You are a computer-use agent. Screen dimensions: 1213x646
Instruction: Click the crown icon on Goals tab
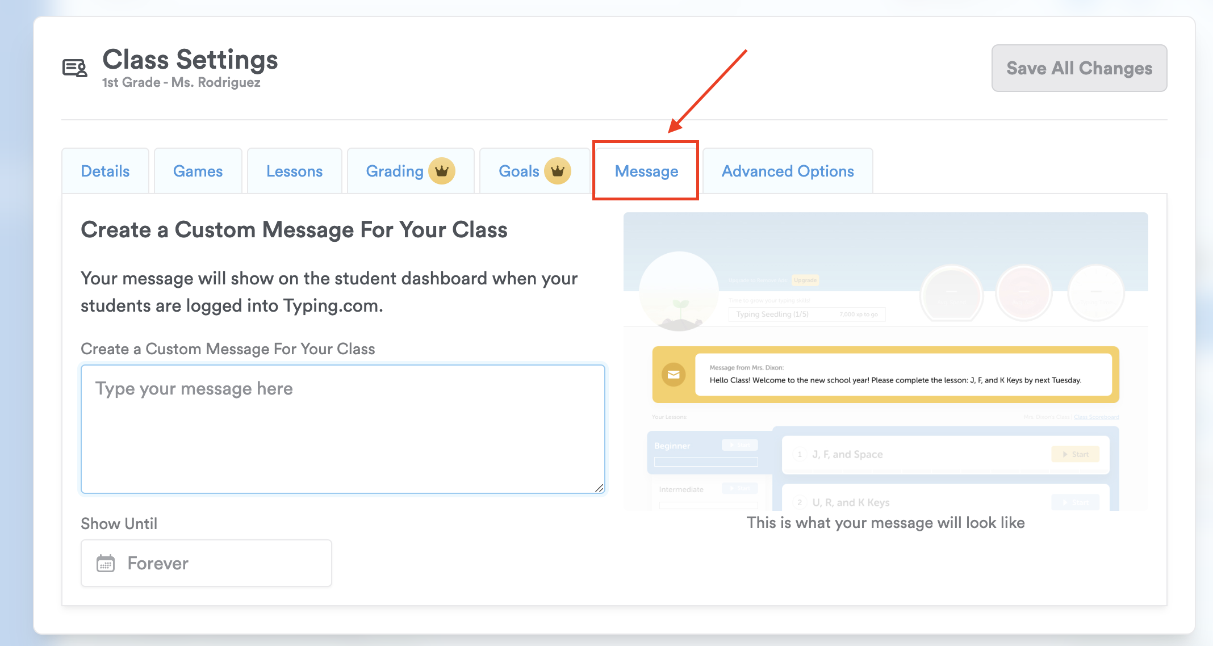tap(557, 171)
